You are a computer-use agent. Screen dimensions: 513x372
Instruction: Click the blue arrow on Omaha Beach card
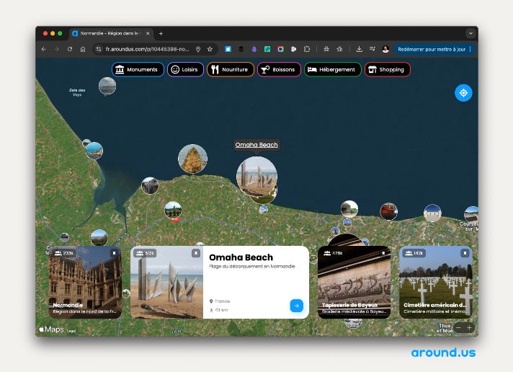(x=296, y=306)
